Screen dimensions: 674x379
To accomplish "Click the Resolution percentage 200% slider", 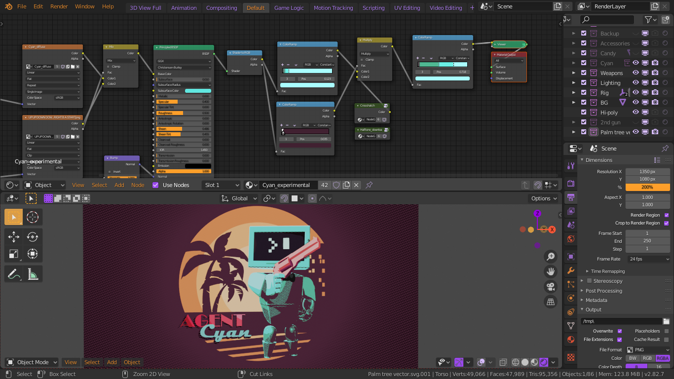I will [x=648, y=187].
